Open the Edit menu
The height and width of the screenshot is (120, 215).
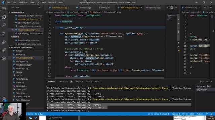[14, 2]
